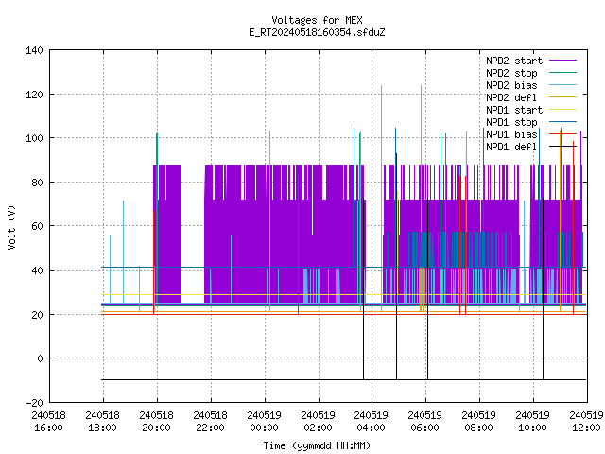Screen dimensions: 605x454
Task: Click the NPD1 start legend label
Action: [x=514, y=110]
